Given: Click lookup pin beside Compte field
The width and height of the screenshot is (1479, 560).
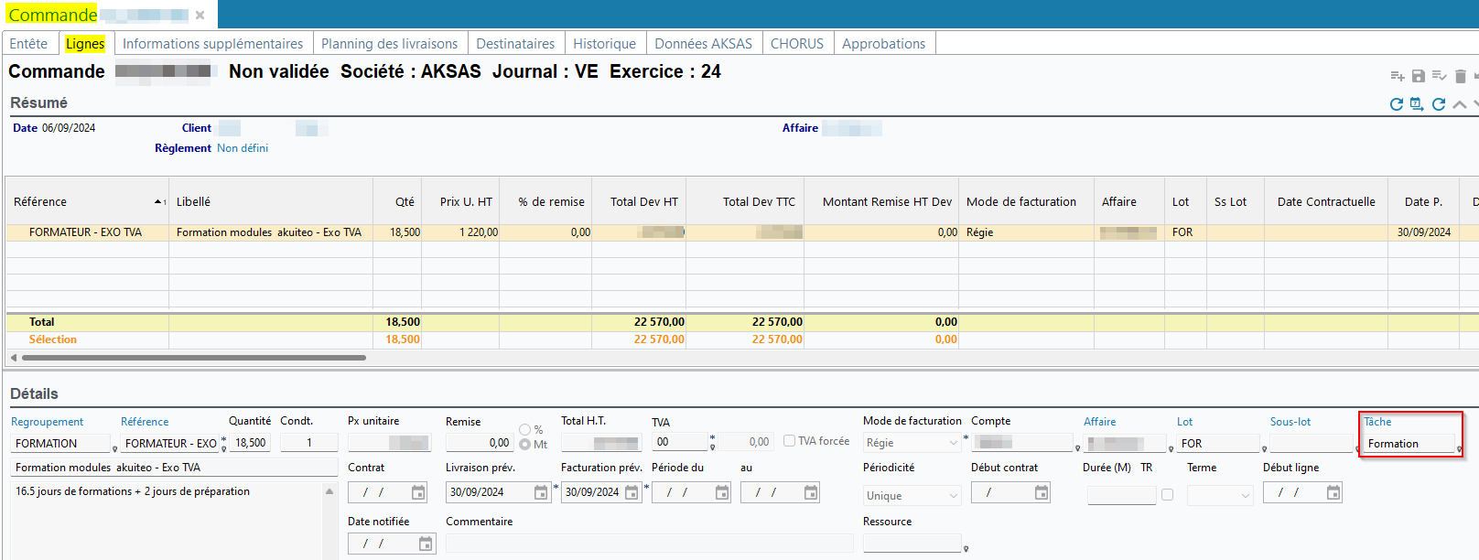Looking at the screenshot, I should [x=1077, y=448].
